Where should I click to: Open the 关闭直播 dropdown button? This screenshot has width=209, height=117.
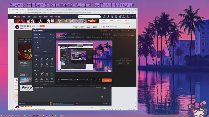coord(107,80)
